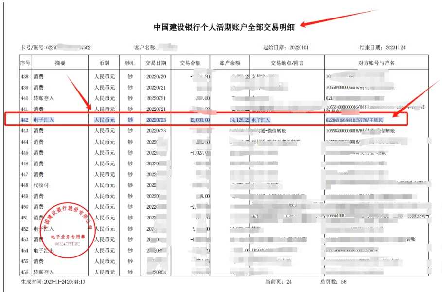This screenshot has height=292, width=442.
Task: Click serial number 443
Action: (24, 131)
